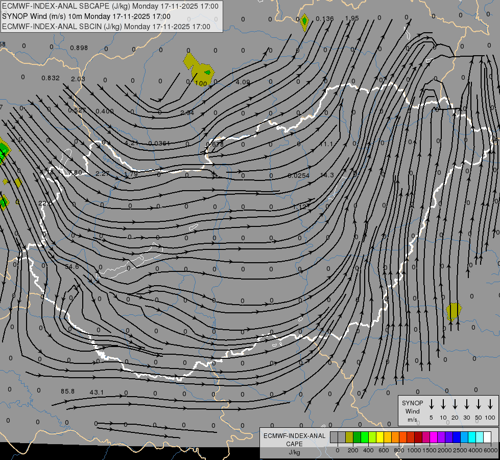Click the map value 14.3
This screenshot has height=460, width=500.
(x=327, y=175)
